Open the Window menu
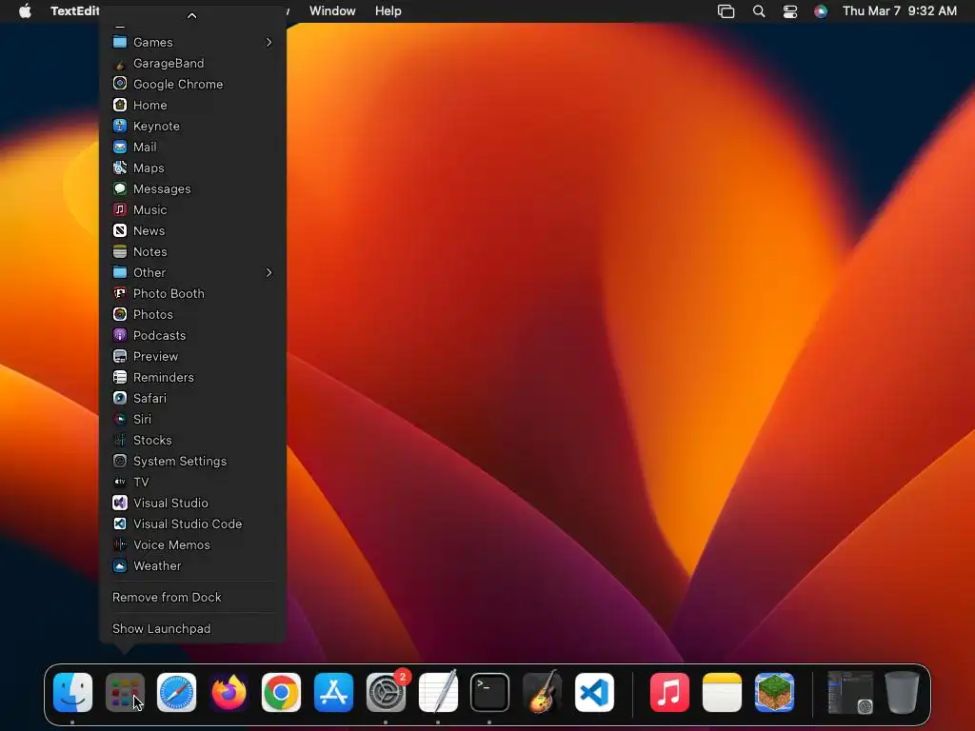Screen dimensions: 975x731 click(332, 10)
